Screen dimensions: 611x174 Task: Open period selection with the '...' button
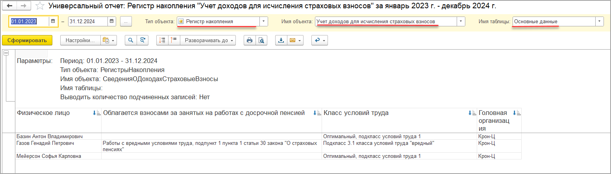tap(126, 22)
